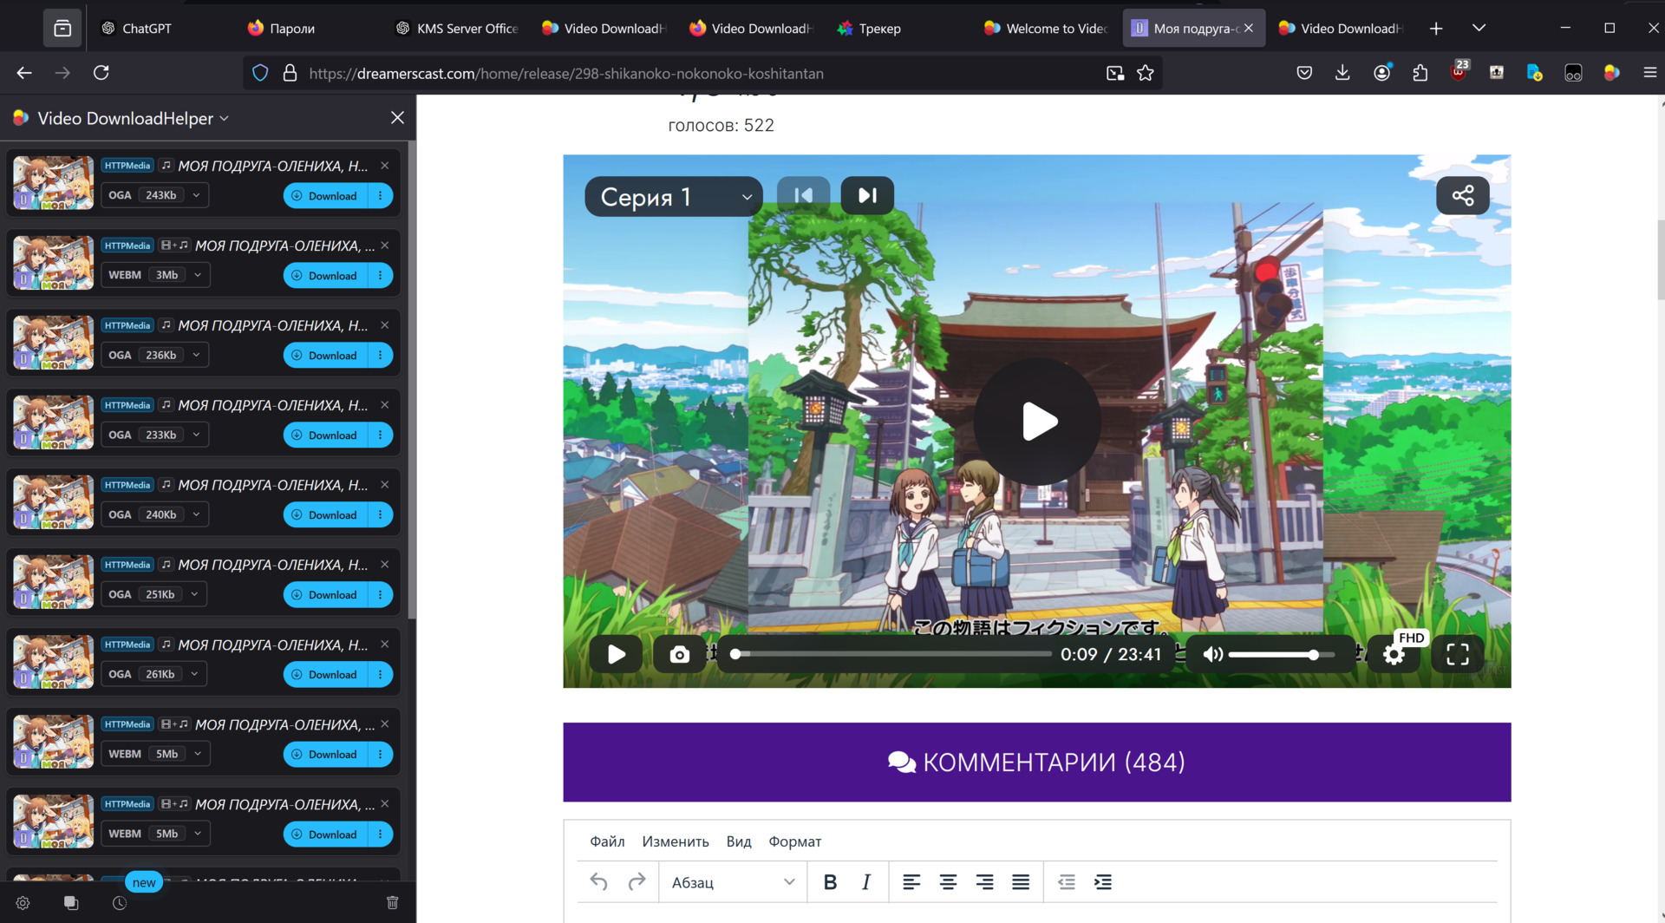The height and width of the screenshot is (923, 1665).
Task: Skip to the next episode
Action: coord(867,195)
